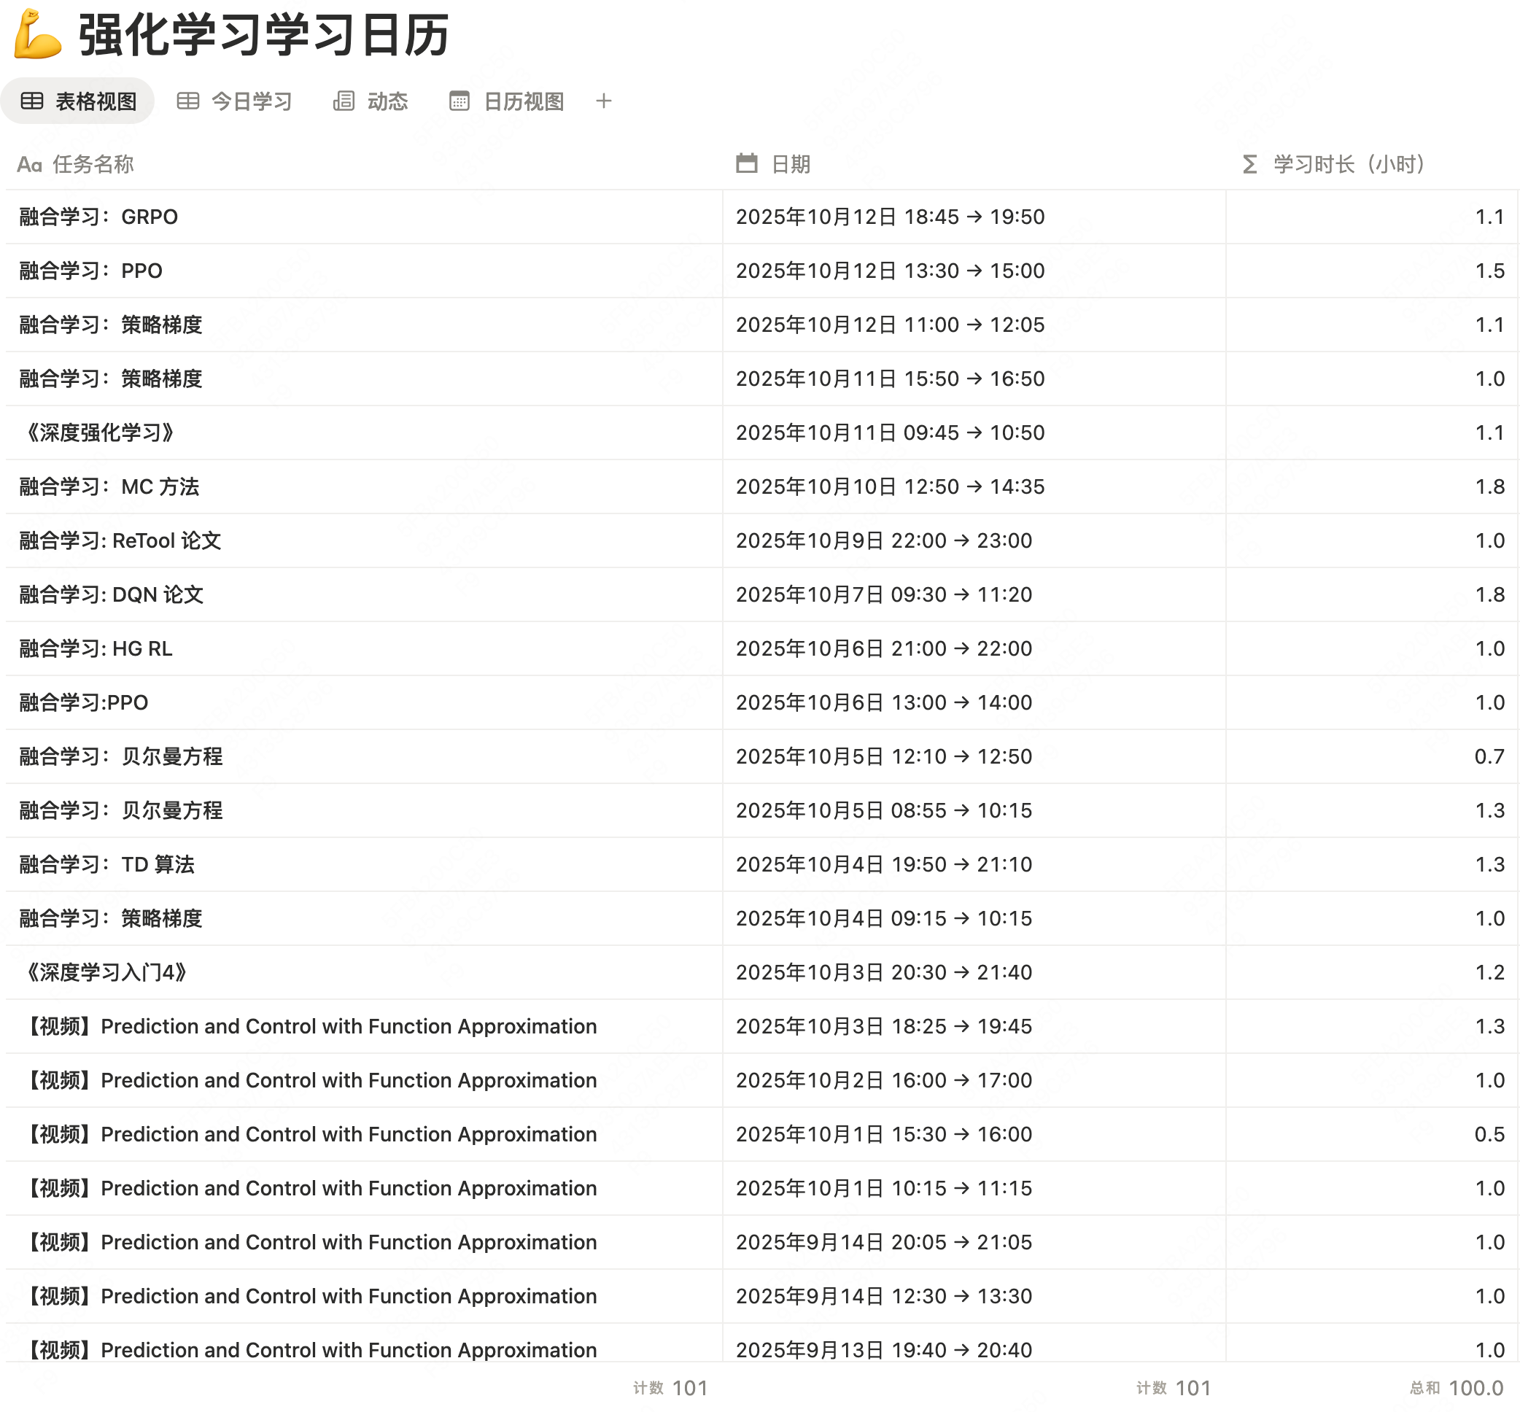The width and height of the screenshot is (1520, 1412).
Task: Click the Aa icon in 任务名称 header
Action: coord(29,164)
